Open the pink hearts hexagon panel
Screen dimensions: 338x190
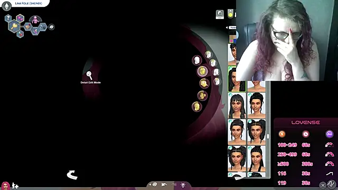click(20, 18)
